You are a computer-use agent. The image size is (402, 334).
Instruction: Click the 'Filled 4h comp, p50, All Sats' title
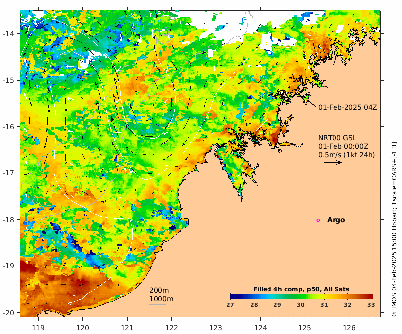(x=301, y=289)
